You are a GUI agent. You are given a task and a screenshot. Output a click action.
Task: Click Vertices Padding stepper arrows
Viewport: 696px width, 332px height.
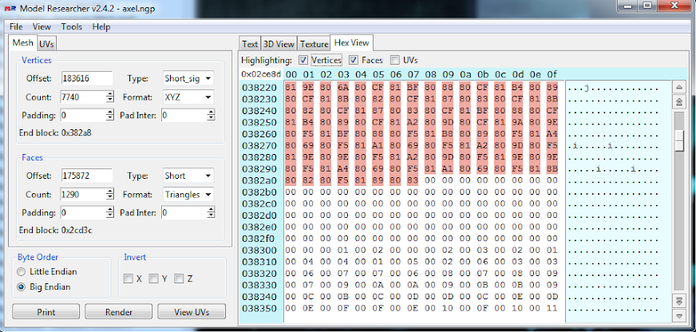click(x=109, y=116)
